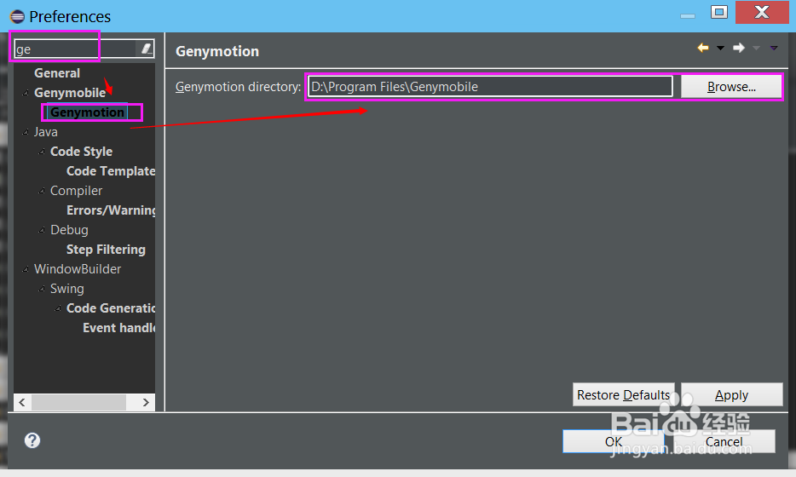Screen dimensions: 796x477
Task: Select Code Style item
Action: click(x=81, y=152)
